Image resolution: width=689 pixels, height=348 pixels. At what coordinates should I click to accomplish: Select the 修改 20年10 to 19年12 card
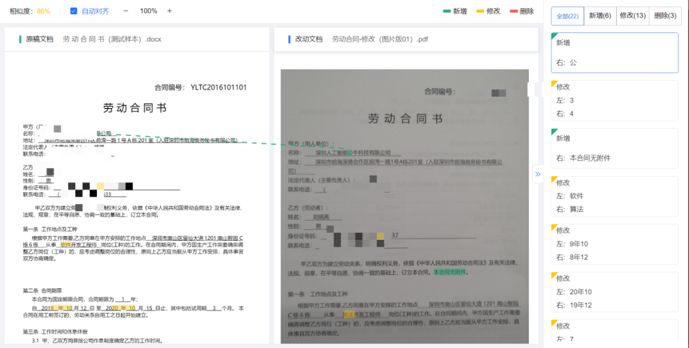pyautogui.click(x=614, y=291)
